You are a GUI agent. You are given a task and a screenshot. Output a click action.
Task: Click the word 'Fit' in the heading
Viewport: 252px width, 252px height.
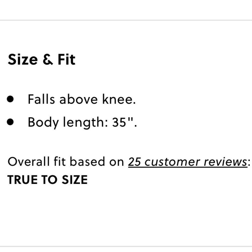point(67,60)
